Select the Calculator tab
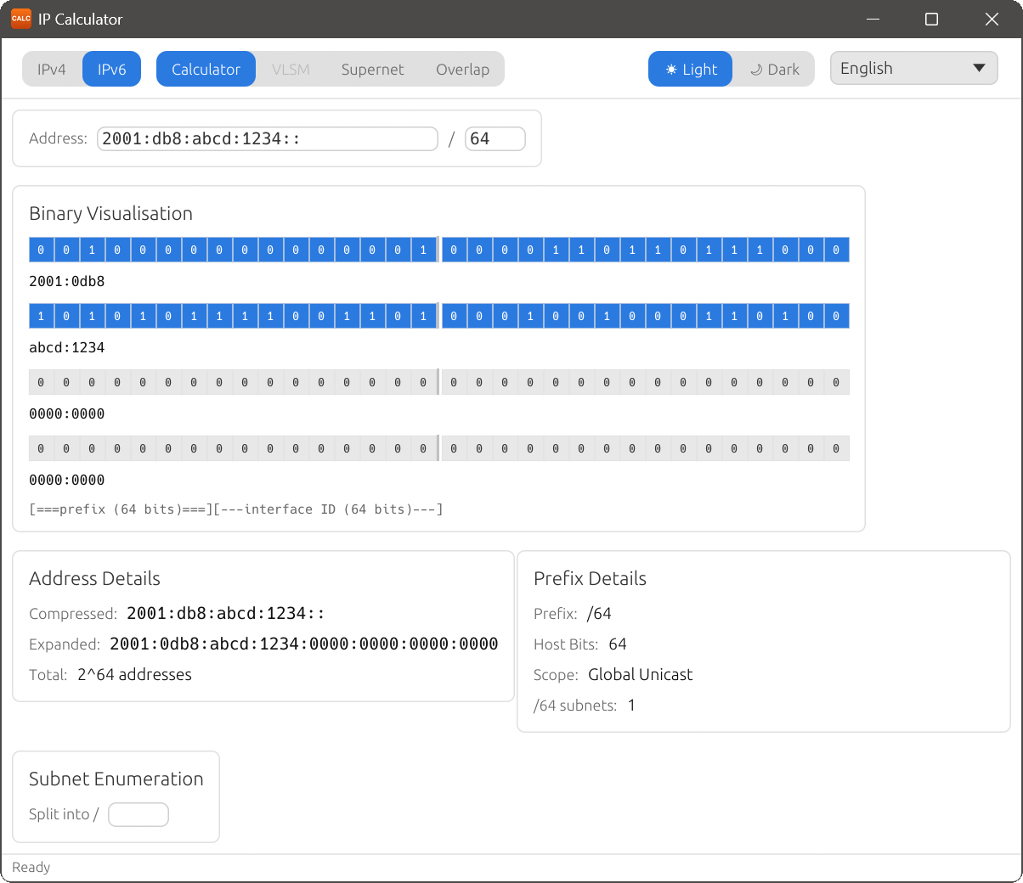Viewport: 1023px width, 883px height. coord(206,69)
